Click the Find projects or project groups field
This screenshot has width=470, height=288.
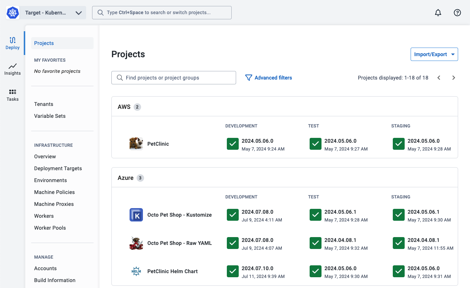pos(174,78)
